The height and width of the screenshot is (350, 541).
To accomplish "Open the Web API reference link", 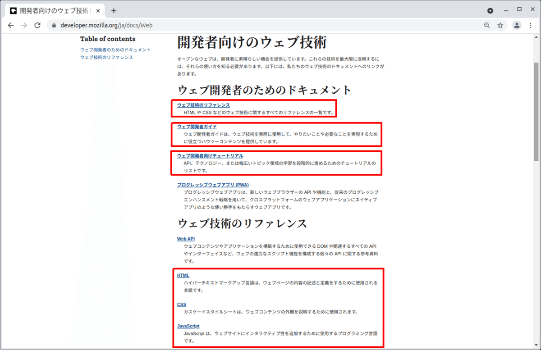I will pyautogui.click(x=186, y=239).
